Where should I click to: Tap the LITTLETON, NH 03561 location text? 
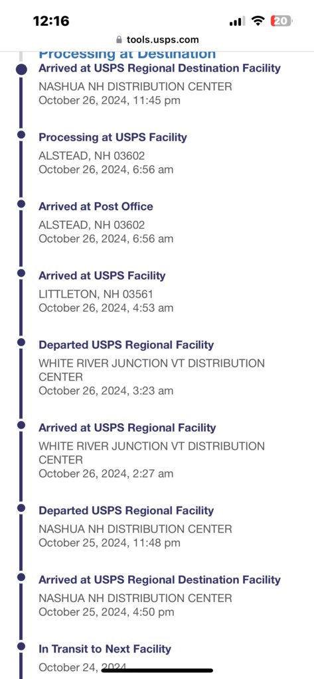[96, 295]
